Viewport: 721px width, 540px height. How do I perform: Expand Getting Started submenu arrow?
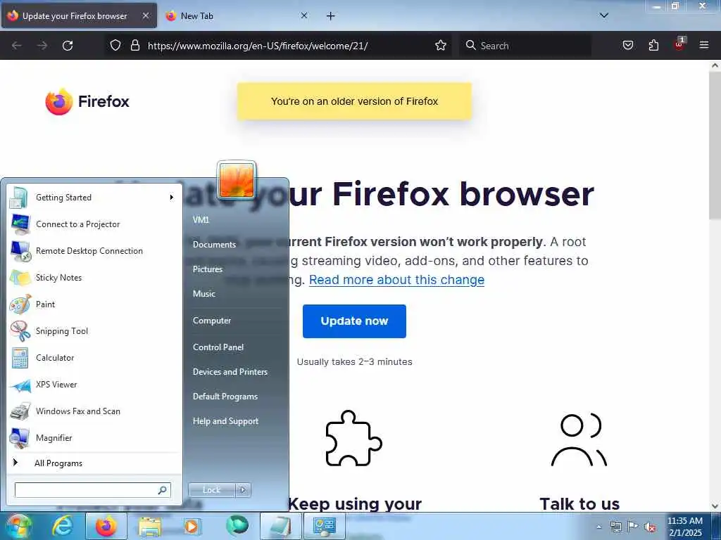(x=172, y=198)
